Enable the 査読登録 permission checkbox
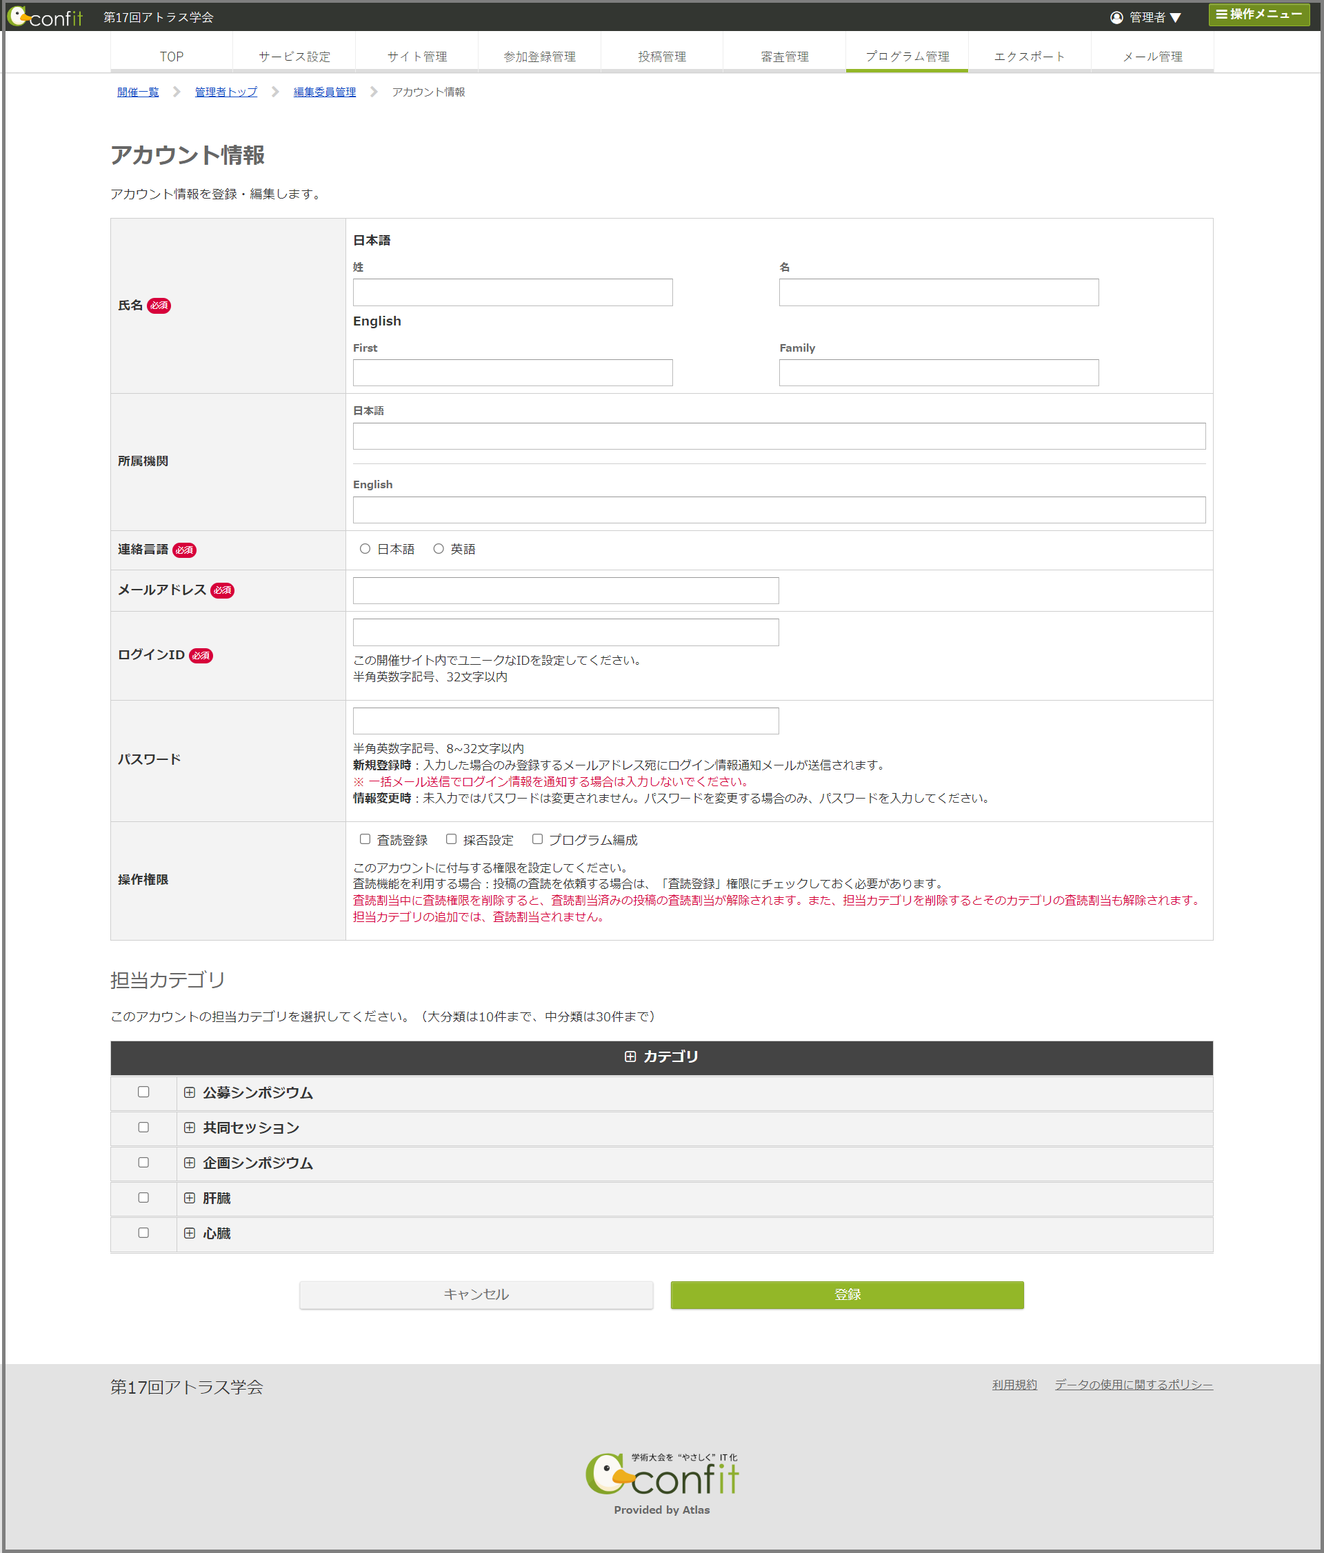The width and height of the screenshot is (1324, 1553). 365,839
